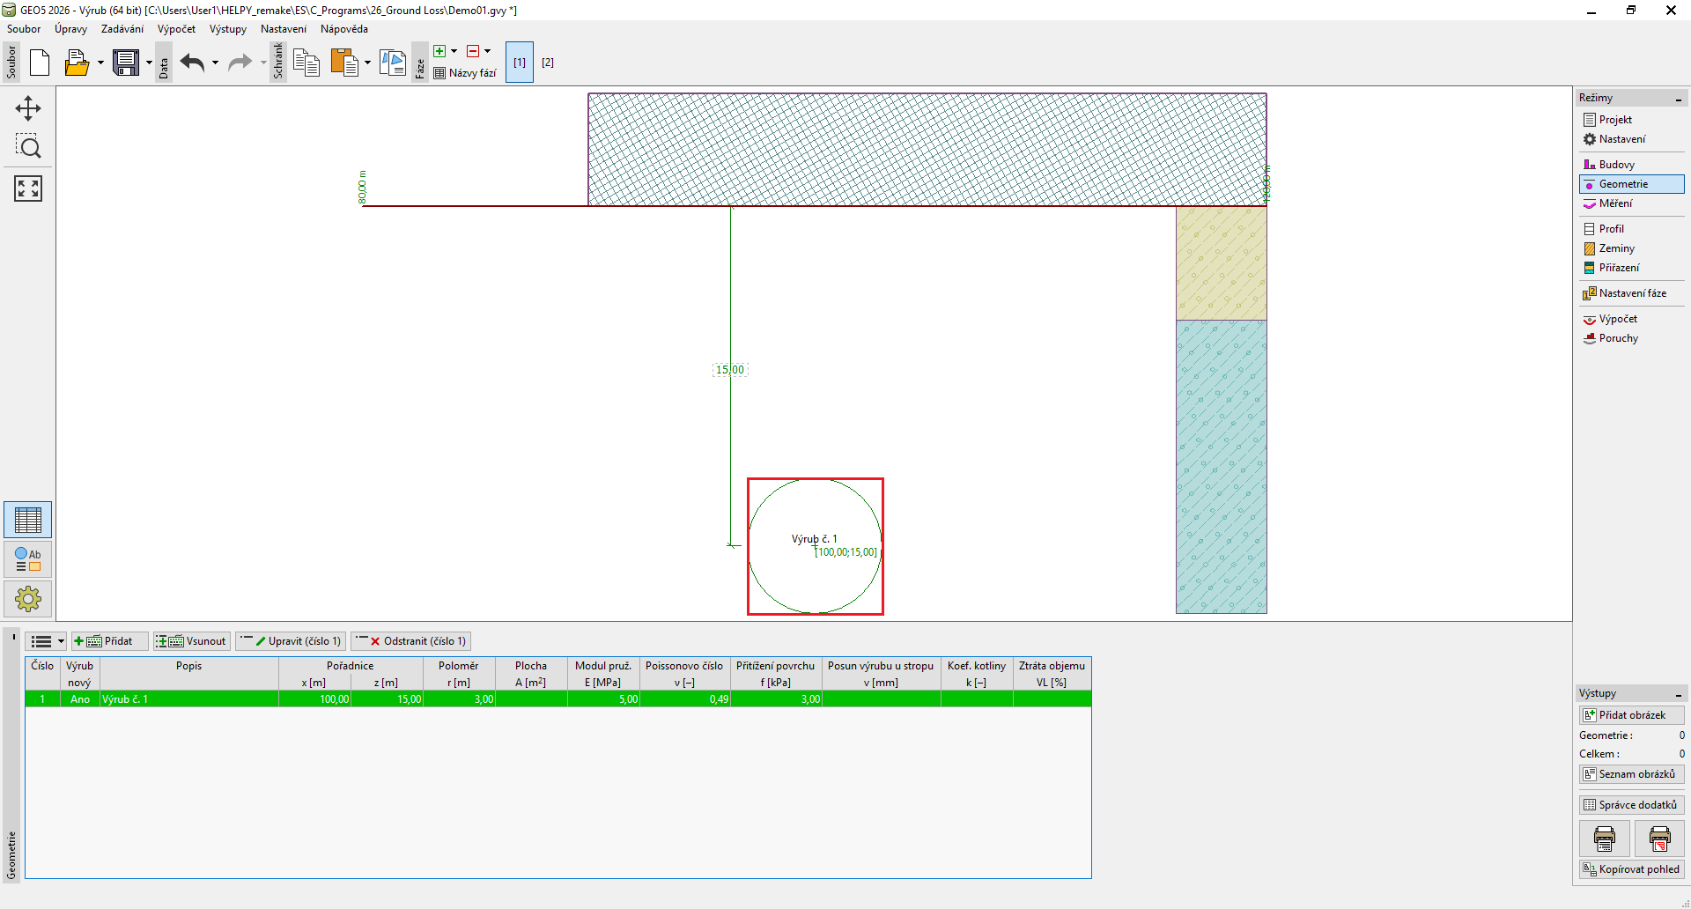Open the Nastavení menu

pos(283,29)
